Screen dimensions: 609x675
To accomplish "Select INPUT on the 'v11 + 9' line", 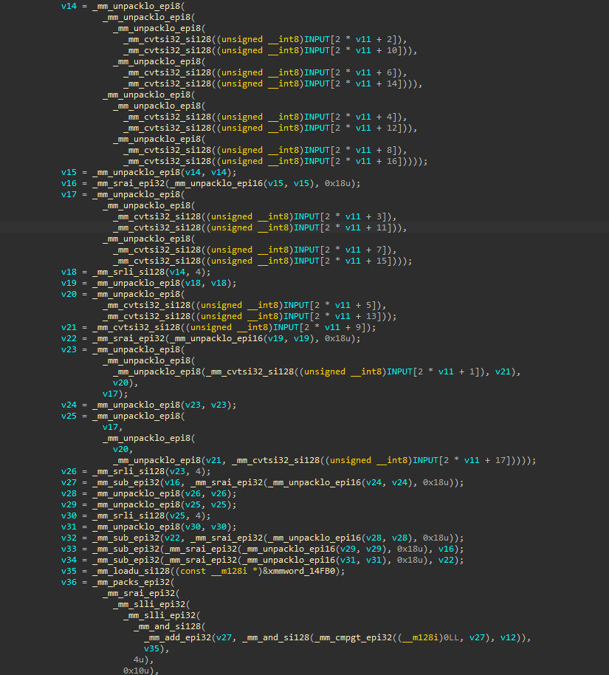I will click(x=286, y=327).
